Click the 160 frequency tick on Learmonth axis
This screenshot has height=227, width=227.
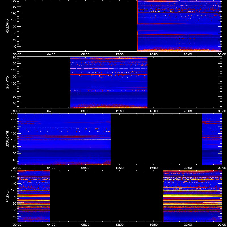(14, 120)
